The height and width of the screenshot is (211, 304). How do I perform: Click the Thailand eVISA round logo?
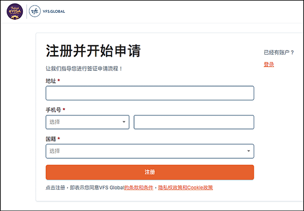click(x=15, y=12)
